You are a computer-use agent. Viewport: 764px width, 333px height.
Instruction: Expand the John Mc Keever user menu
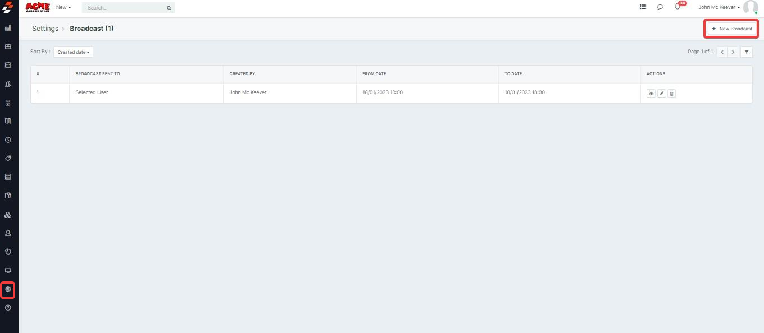[x=719, y=7]
